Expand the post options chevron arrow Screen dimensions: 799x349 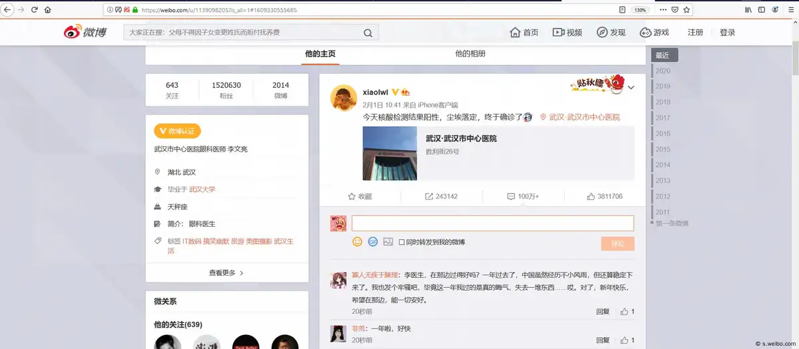pos(631,87)
